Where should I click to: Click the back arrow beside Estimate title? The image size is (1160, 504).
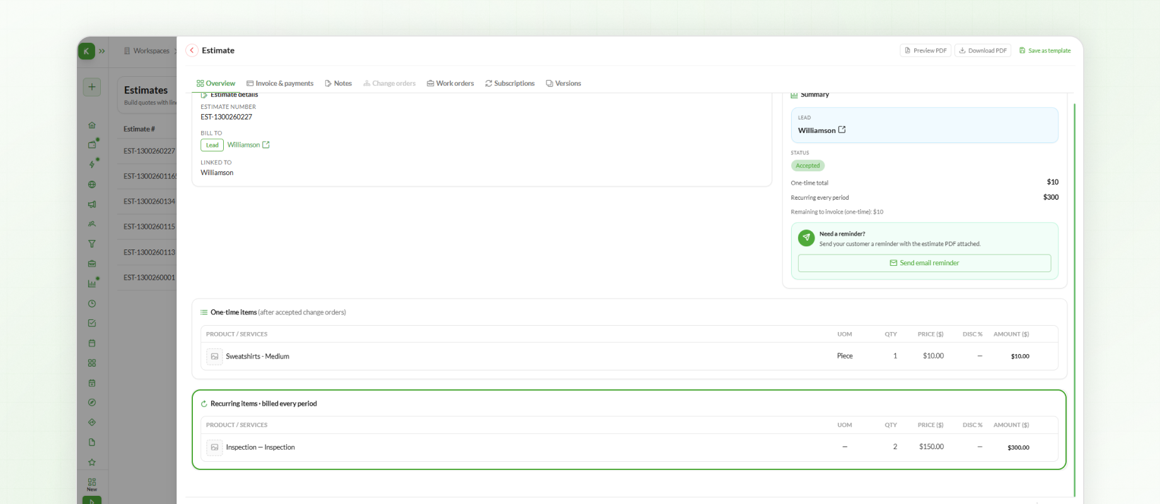pos(192,50)
